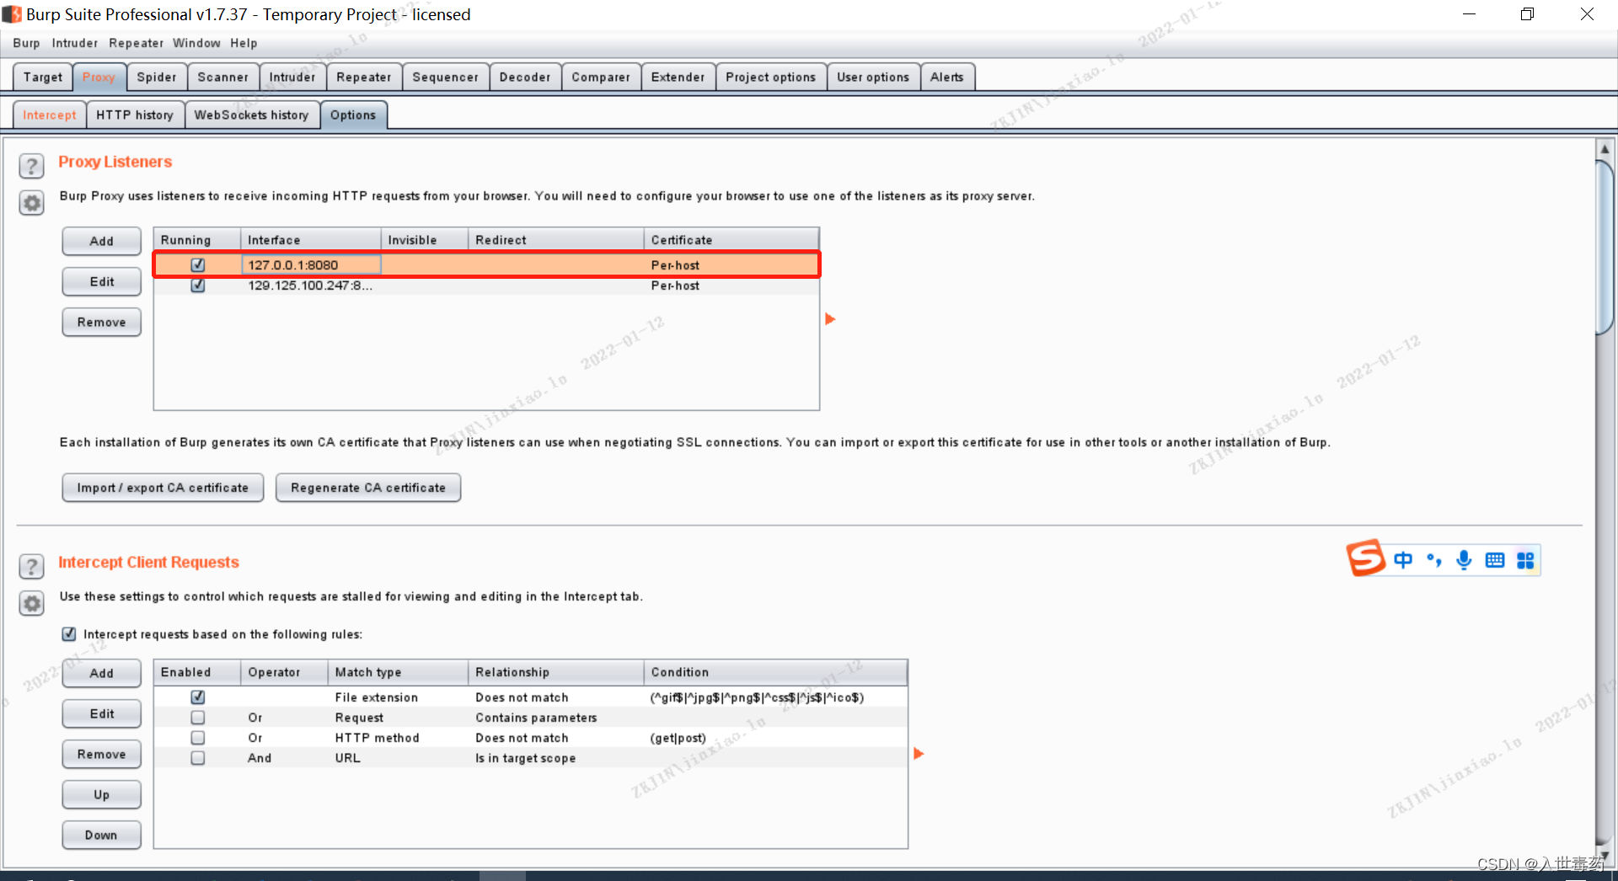This screenshot has height=881, width=1618.
Task: Enable Contains parameters intercept rule
Action: [x=198, y=718]
